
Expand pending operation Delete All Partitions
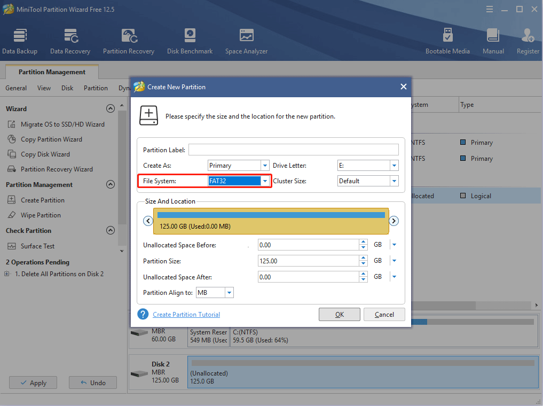(x=6, y=274)
